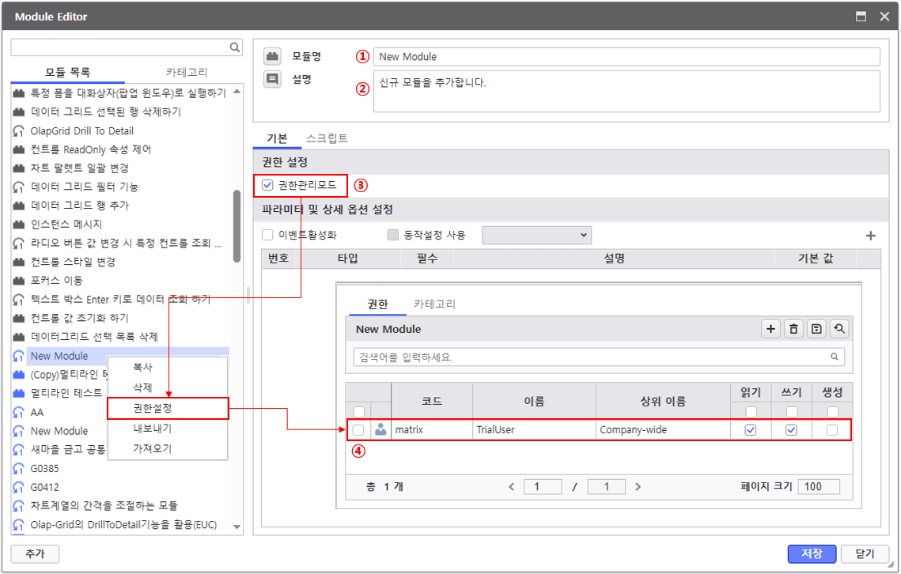Maximize the Module Editor window
901x574 pixels.
coord(861,16)
